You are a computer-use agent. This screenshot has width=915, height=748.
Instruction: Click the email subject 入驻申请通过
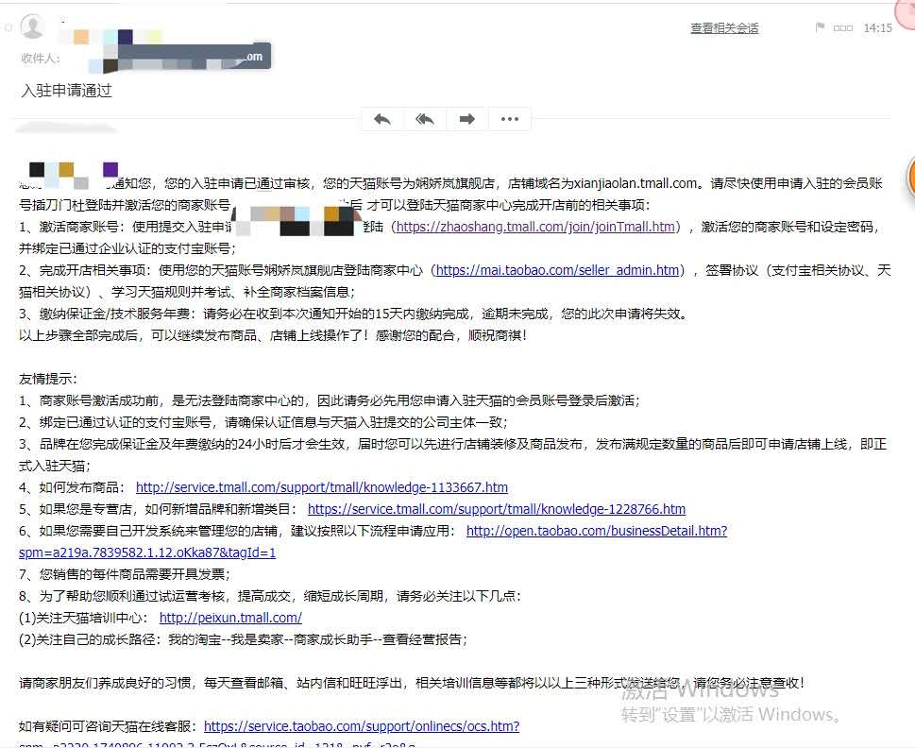66,91
